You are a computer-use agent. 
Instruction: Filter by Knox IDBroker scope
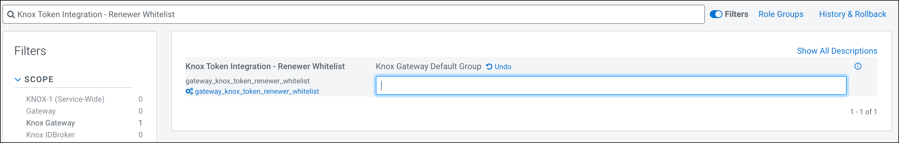pyautogui.click(x=50, y=135)
